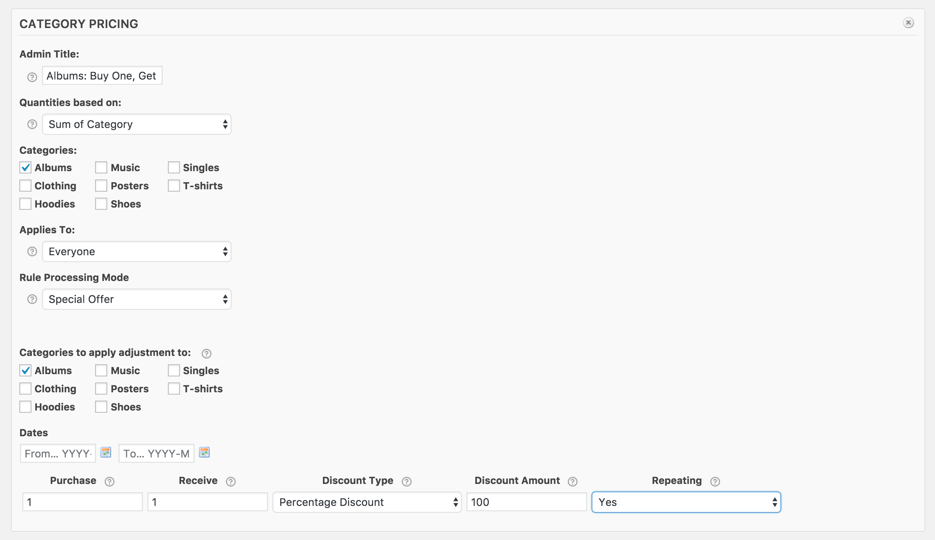This screenshot has height=540, width=935.
Task: Click the Receive quantity field
Action: [x=208, y=502]
